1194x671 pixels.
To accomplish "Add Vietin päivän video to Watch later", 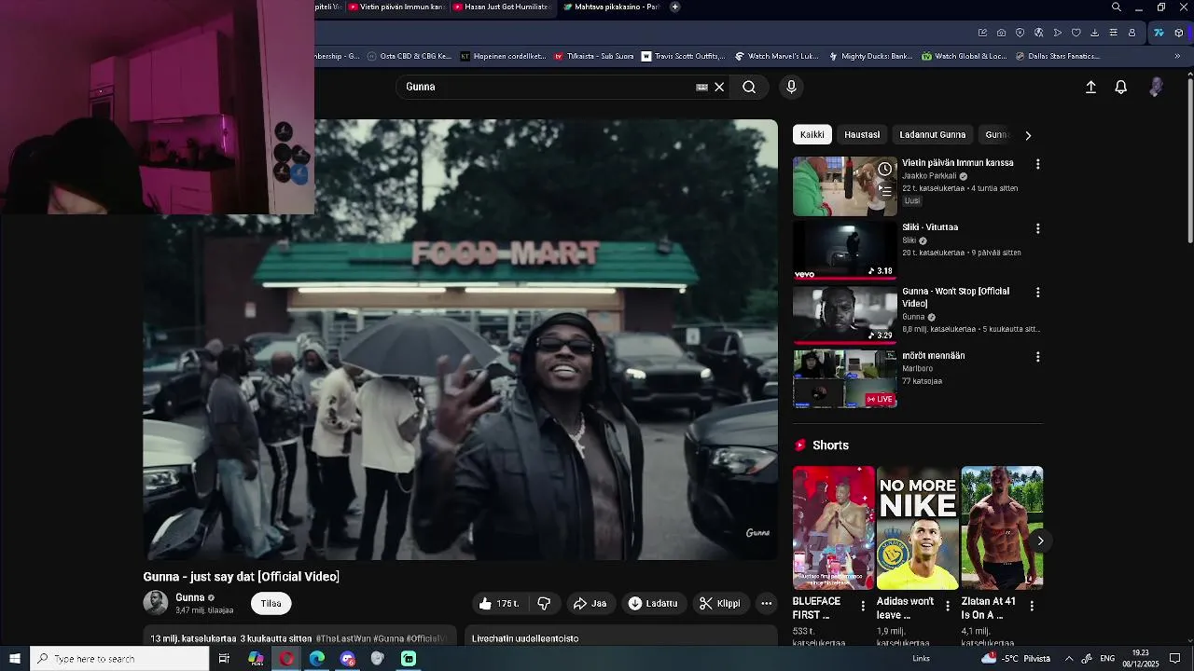I will pyautogui.click(x=884, y=169).
